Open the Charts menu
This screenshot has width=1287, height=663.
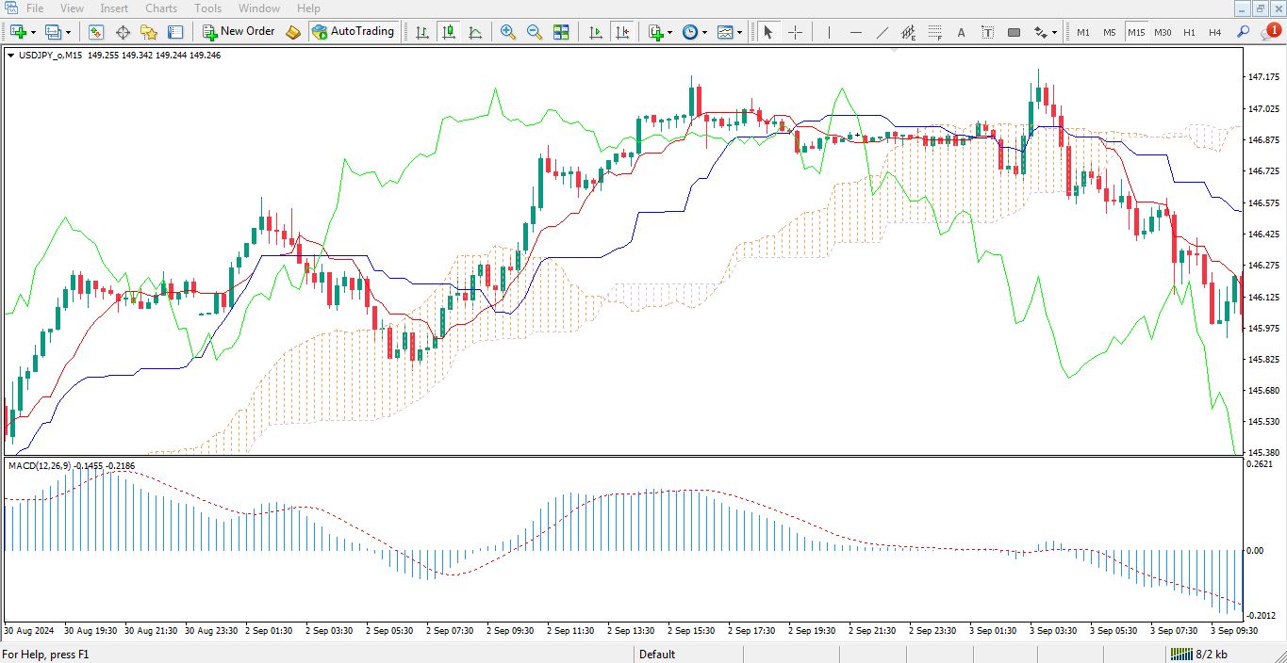(x=161, y=8)
